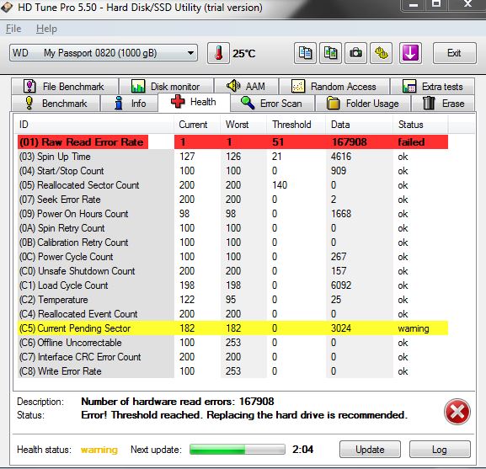Click the red error X icon

tap(457, 412)
